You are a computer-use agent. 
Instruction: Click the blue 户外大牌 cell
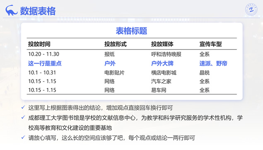coord(162,64)
